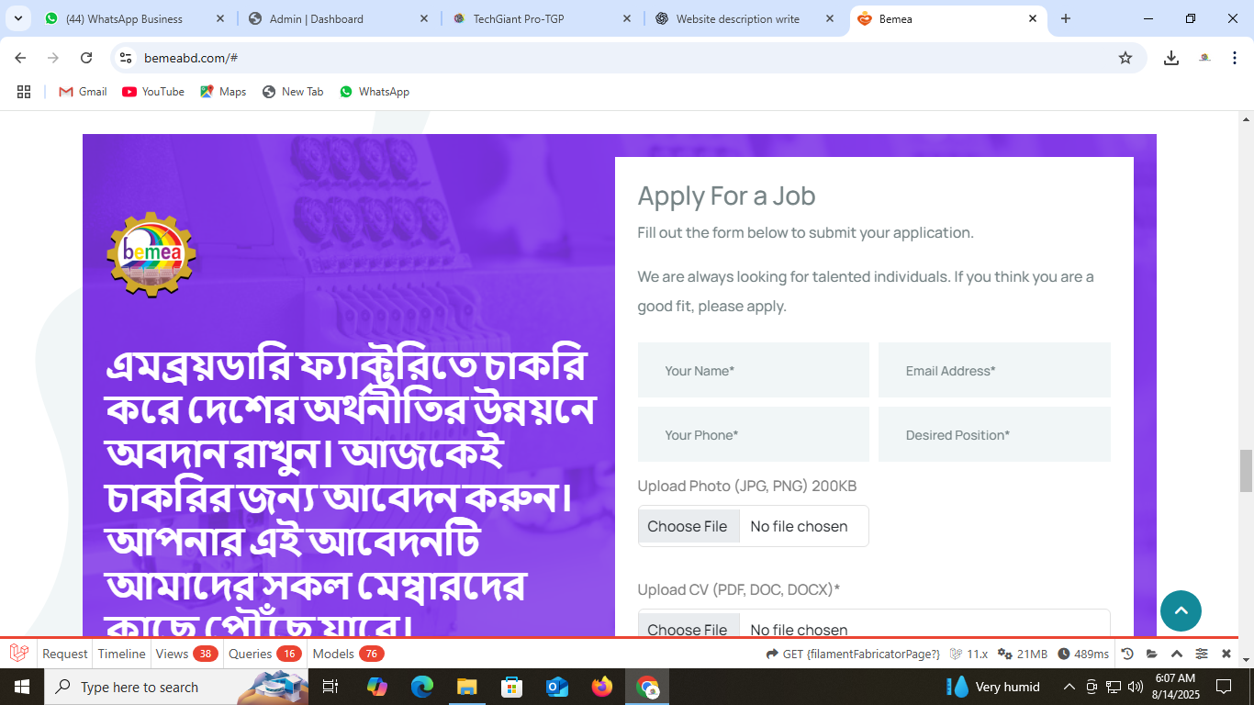Screen dimensions: 1254x705
Task: Reload the Bemea page
Action: (86, 58)
